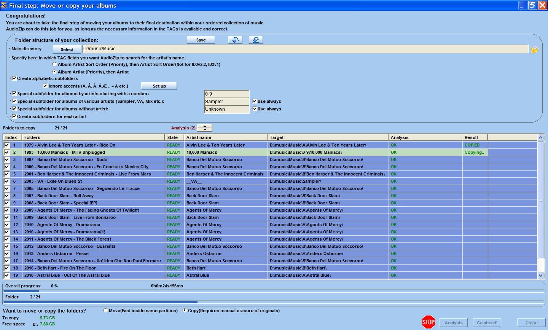Click the Unknown subfolder name field

tap(227, 109)
